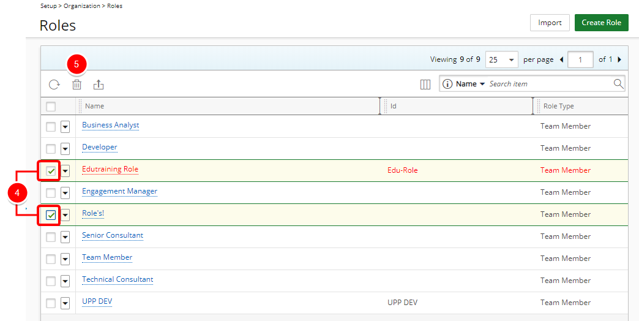Toggle the select-all header checkbox

click(51, 107)
